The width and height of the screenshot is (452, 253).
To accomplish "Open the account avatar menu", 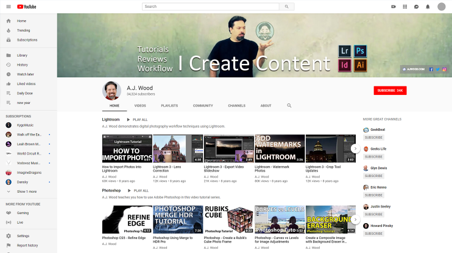I will pyautogui.click(x=441, y=7).
